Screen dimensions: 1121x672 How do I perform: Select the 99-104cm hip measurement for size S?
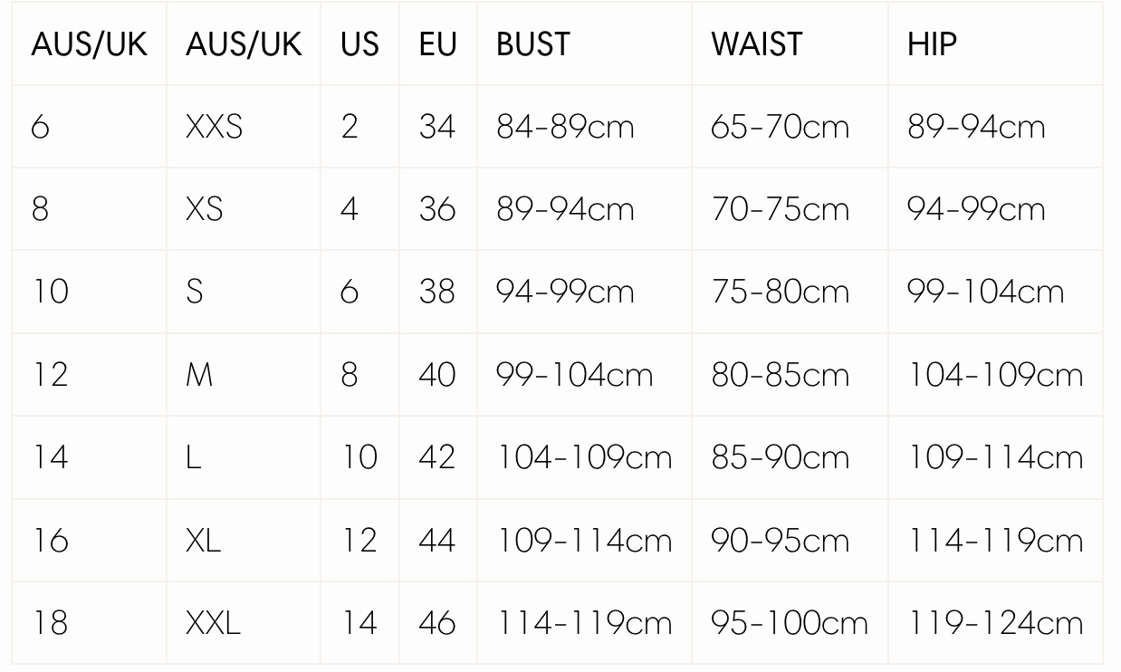pos(985,293)
